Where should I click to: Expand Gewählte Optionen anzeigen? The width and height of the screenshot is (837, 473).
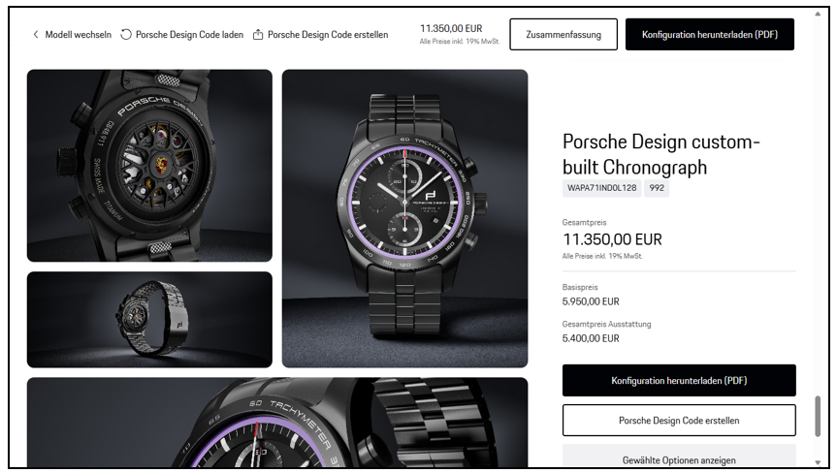pos(679,459)
